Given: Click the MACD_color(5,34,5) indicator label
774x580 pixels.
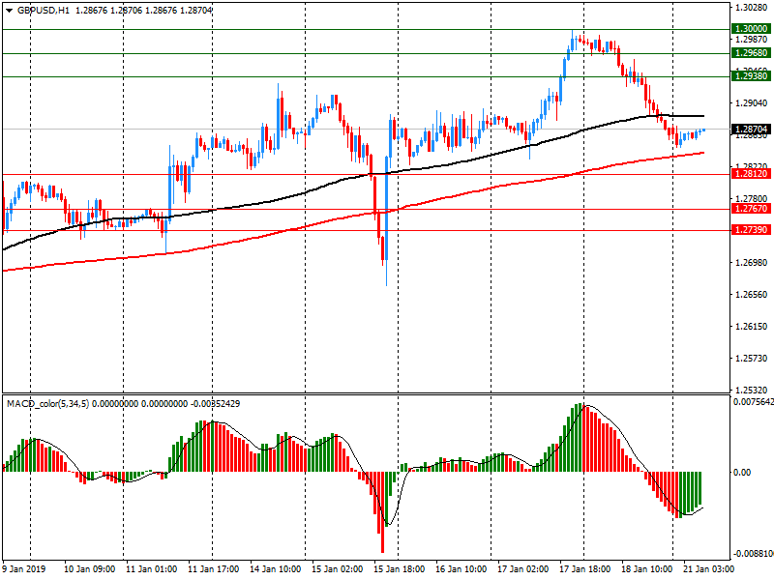Looking at the screenshot, I should tap(47, 403).
